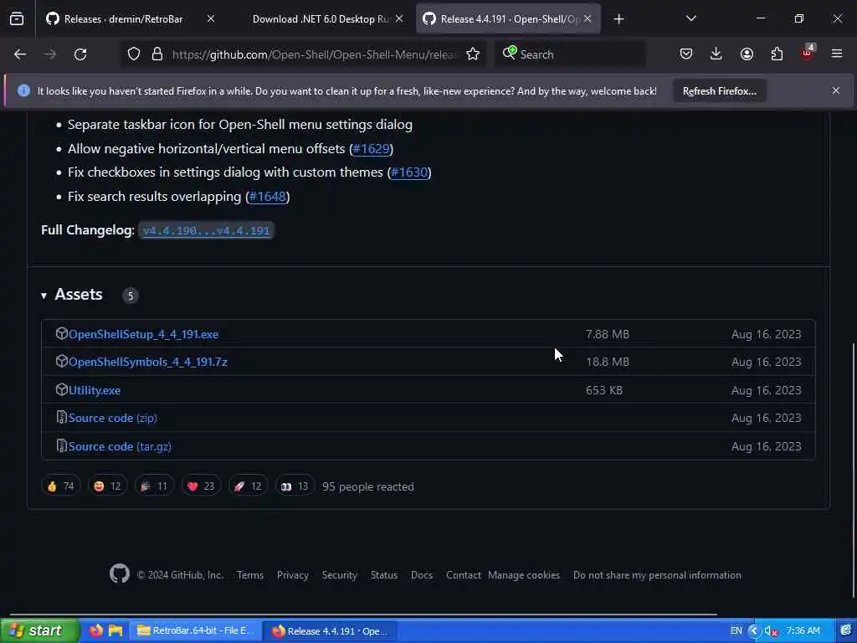Toggle eyes reaction 13
Screen dimensions: 857x643
(295, 486)
